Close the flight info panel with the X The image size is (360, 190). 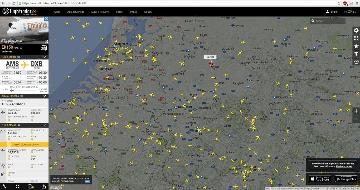[46, 19]
